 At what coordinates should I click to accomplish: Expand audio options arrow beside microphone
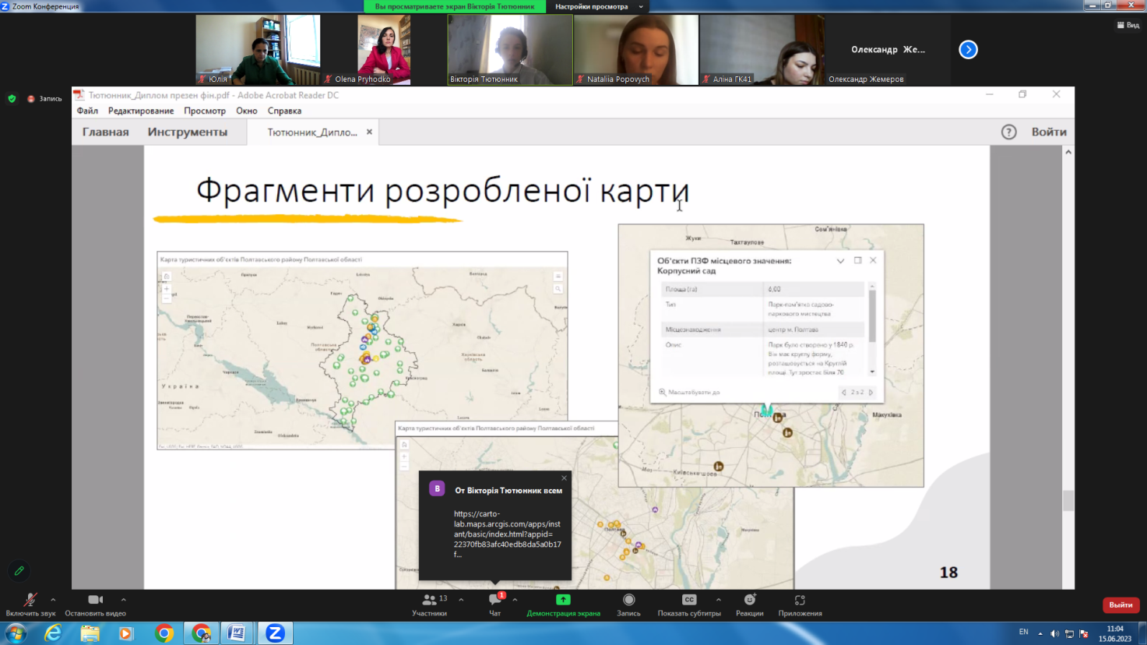tap(53, 600)
